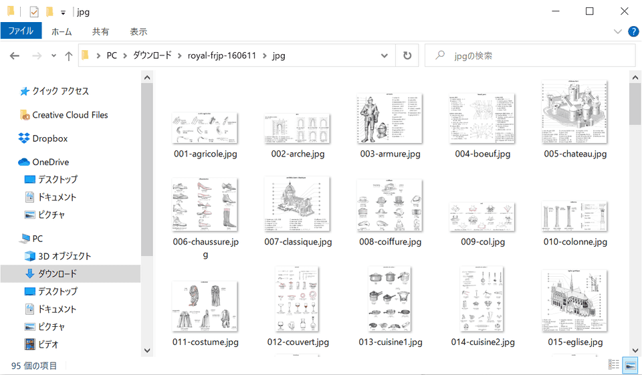642x375 pixels.
Task: Open the 表示 ribbon tab
Action: pyautogui.click(x=138, y=31)
